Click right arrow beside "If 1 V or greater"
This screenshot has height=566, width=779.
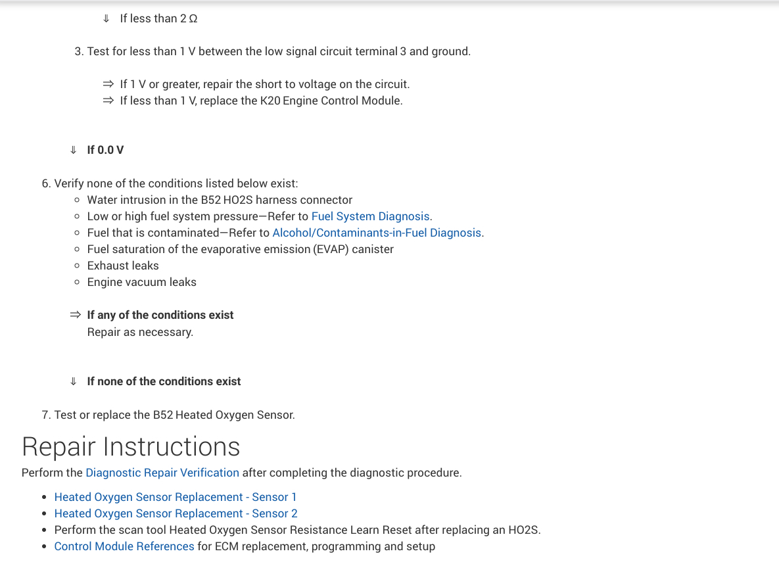tap(108, 84)
